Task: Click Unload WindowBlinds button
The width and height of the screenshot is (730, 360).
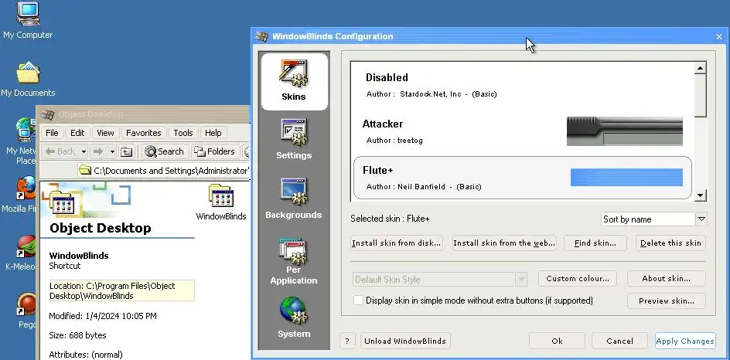Action: click(x=405, y=341)
